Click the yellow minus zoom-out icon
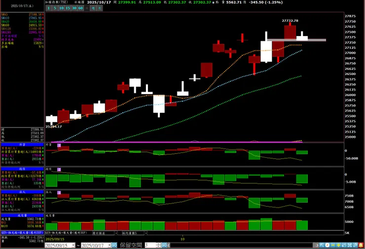Image resolution: width=365 pixels, height=249 pixels. [333, 245]
